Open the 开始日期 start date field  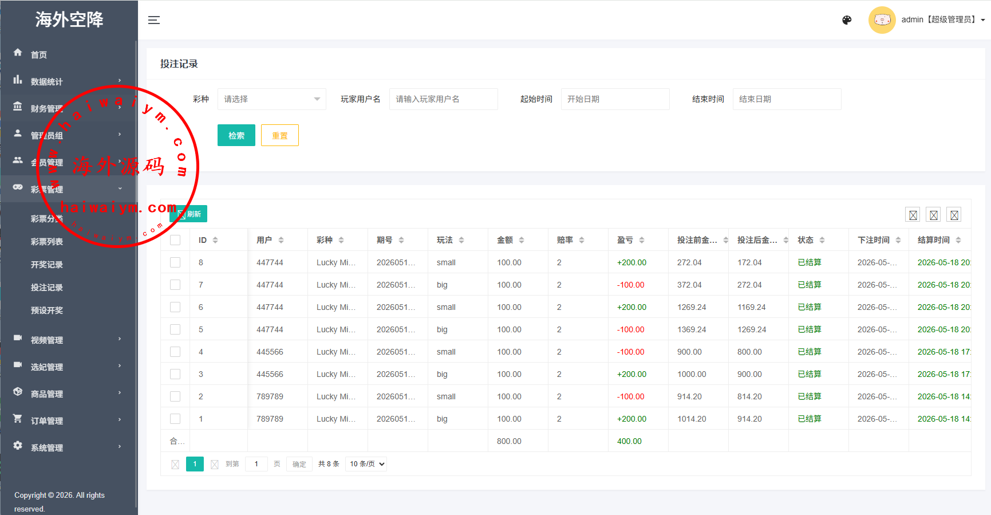click(615, 99)
